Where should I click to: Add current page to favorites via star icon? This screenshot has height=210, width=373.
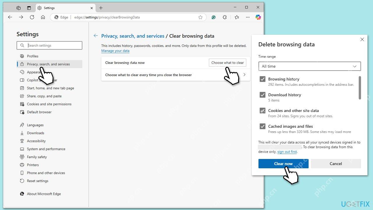tap(200, 17)
